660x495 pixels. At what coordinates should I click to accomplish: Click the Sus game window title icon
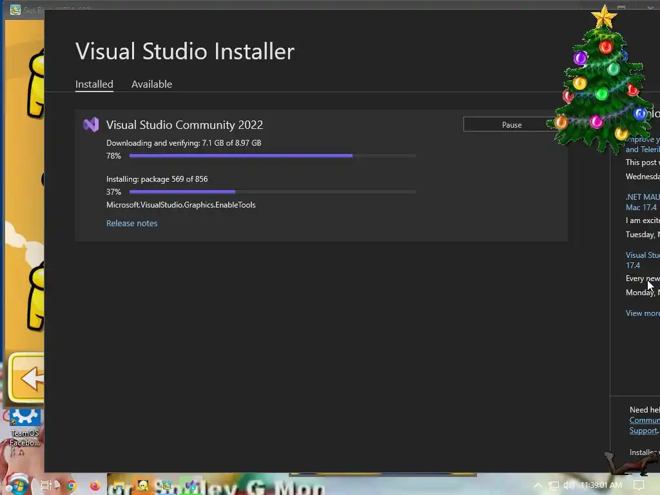tap(15, 9)
